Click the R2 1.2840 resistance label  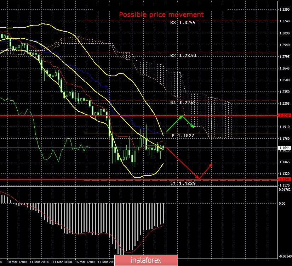pyautogui.click(x=183, y=56)
